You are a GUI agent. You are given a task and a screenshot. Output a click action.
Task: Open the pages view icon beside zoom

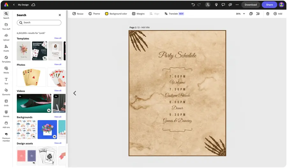point(251,14)
